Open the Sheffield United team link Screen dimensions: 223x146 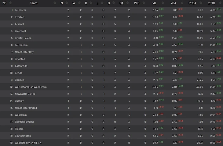[24, 122]
